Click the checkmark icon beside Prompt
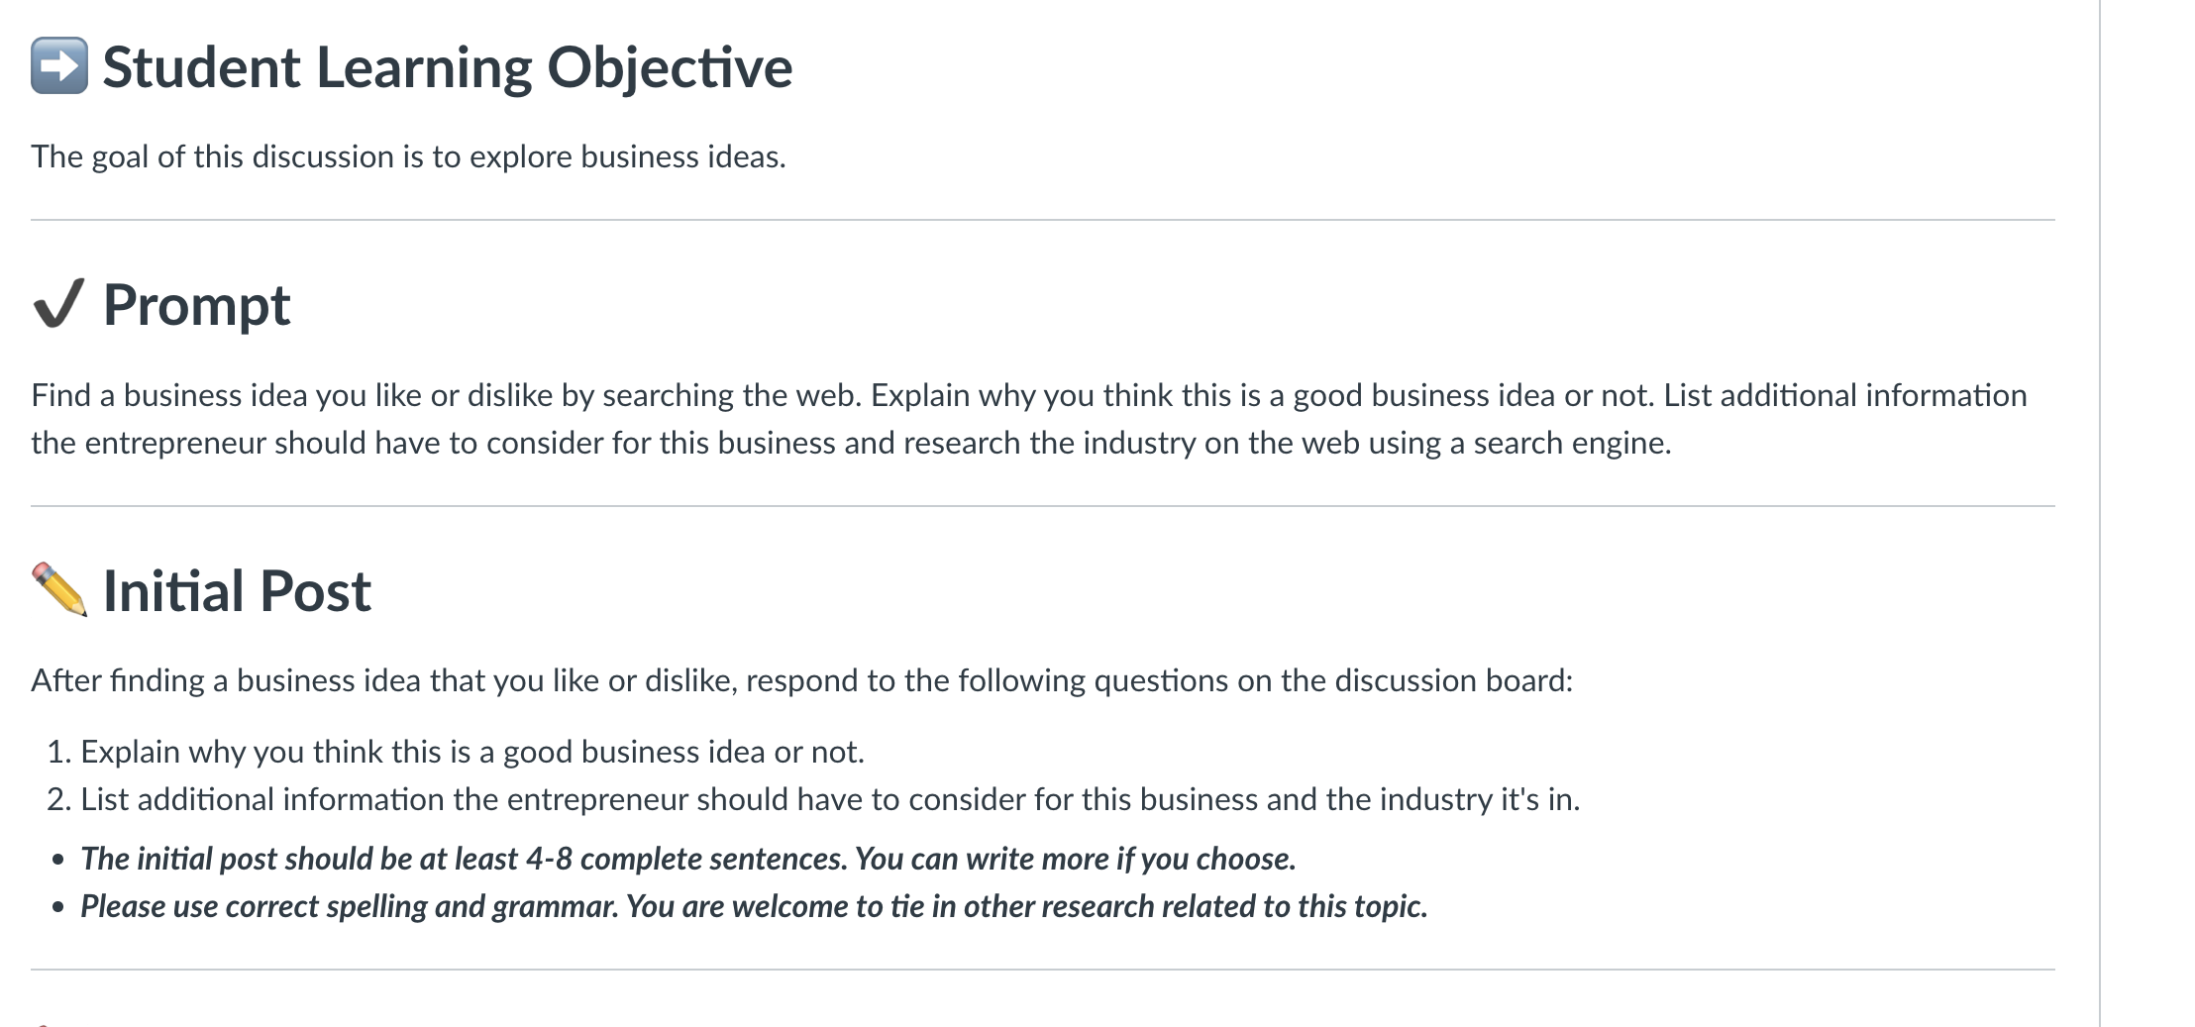The width and height of the screenshot is (2195, 1027). click(58, 303)
